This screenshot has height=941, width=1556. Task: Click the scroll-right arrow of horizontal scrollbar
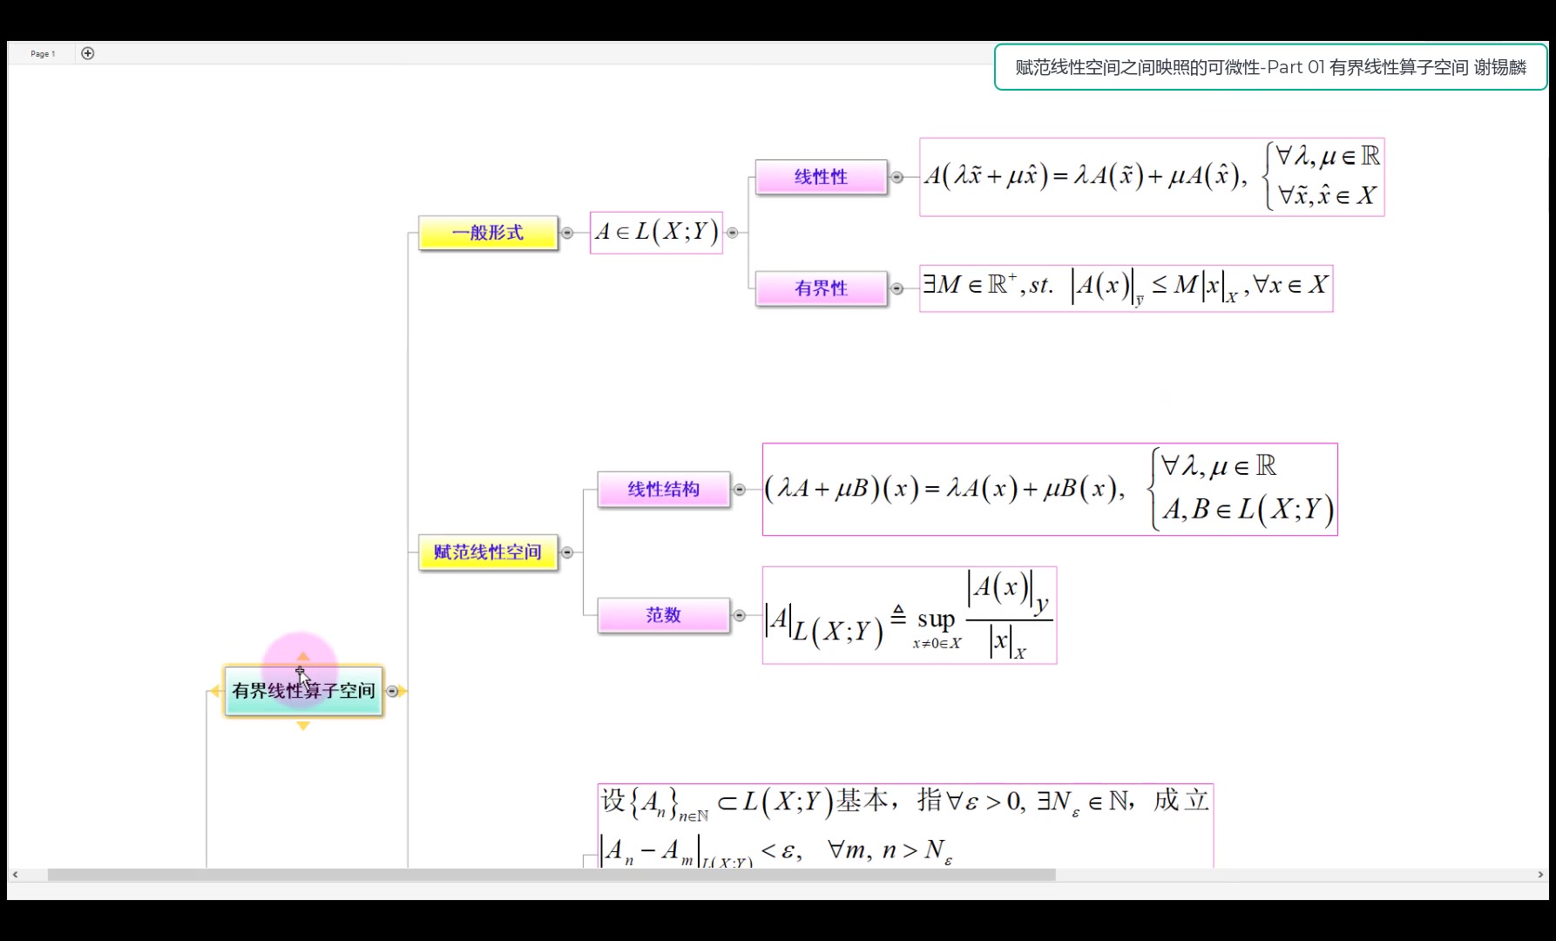[x=1540, y=875]
